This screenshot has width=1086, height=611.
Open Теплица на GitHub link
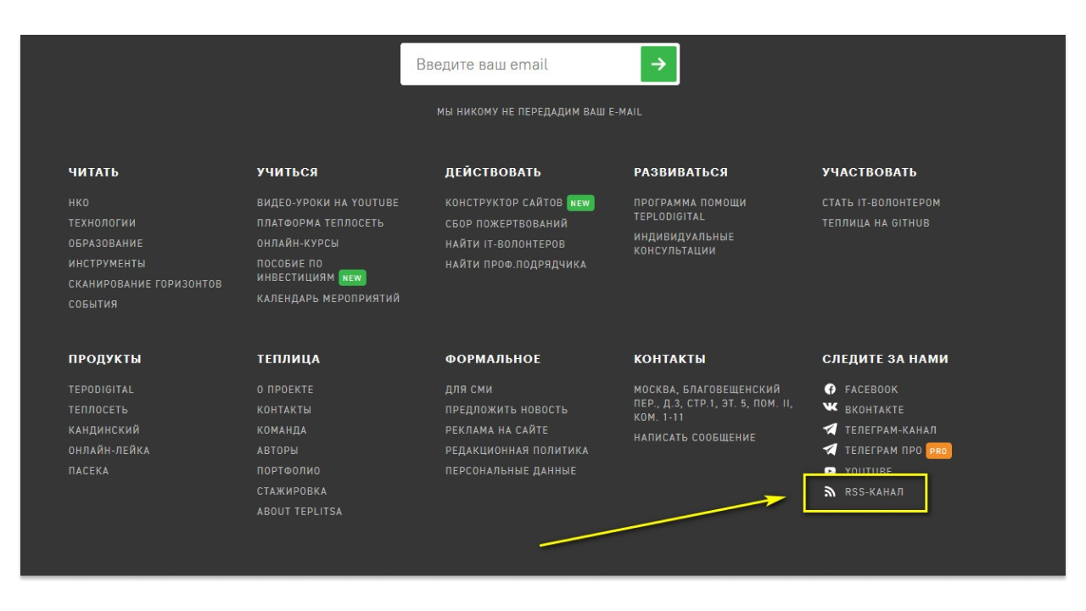(876, 223)
